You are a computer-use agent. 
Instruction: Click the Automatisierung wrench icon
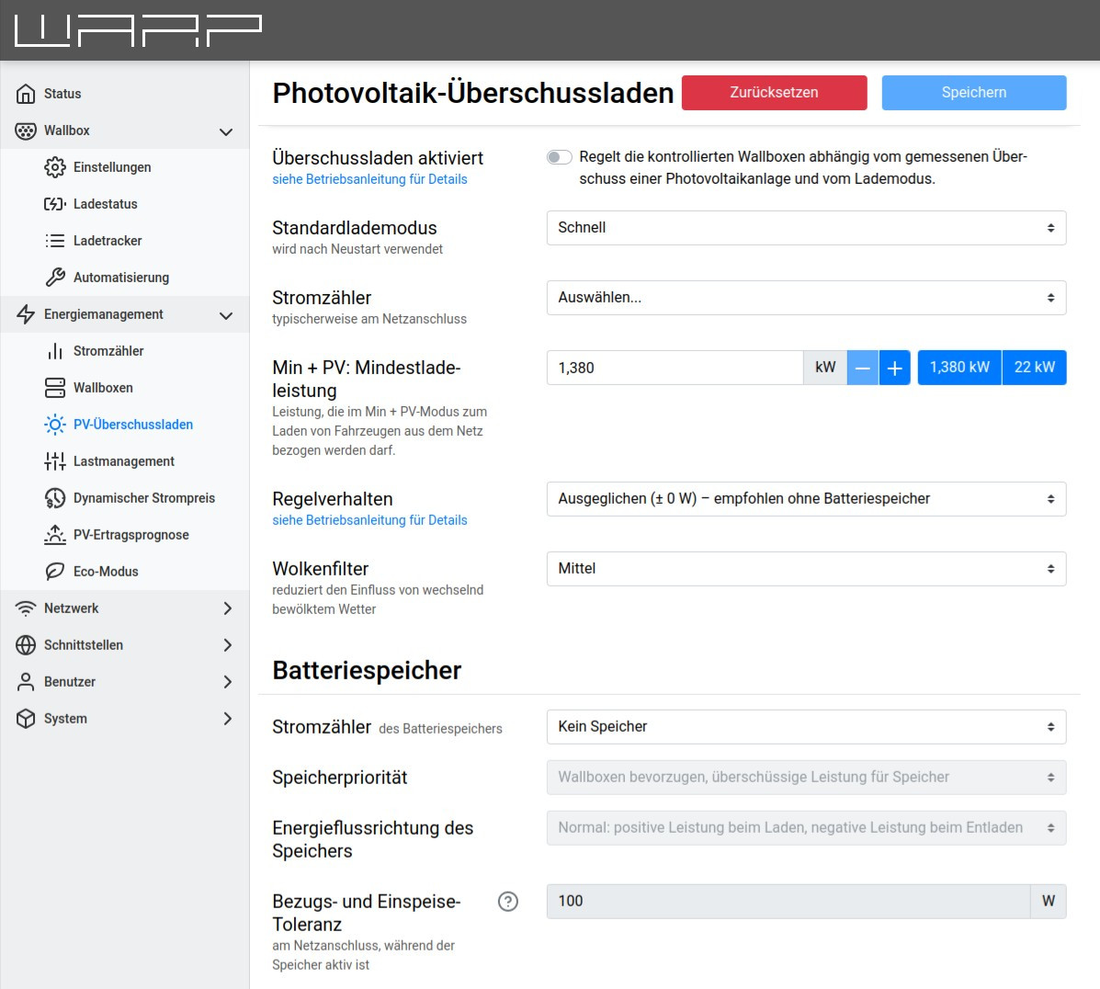[x=55, y=278]
